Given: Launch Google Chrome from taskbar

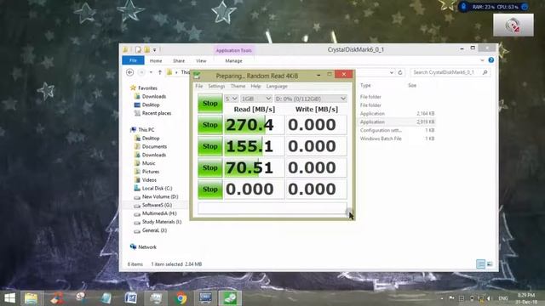Looking at the screenshot, I should [181, 298].
